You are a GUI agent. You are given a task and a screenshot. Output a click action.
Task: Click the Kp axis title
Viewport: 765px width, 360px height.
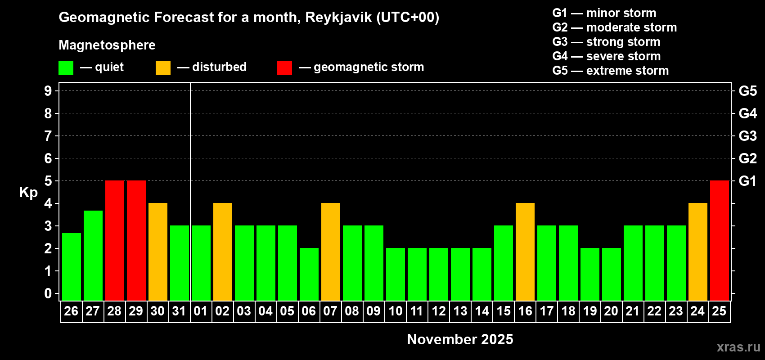pyautogui.click(x=28, y=192)
